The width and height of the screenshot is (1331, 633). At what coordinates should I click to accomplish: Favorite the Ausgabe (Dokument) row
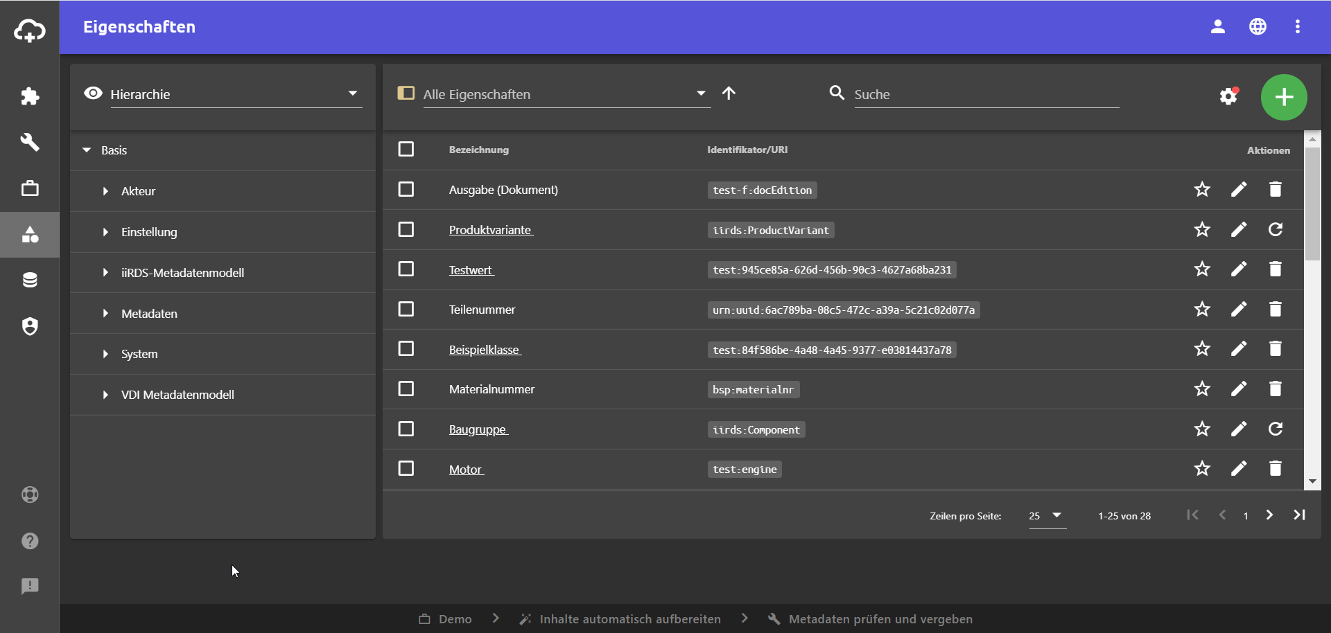(1202, 189)
